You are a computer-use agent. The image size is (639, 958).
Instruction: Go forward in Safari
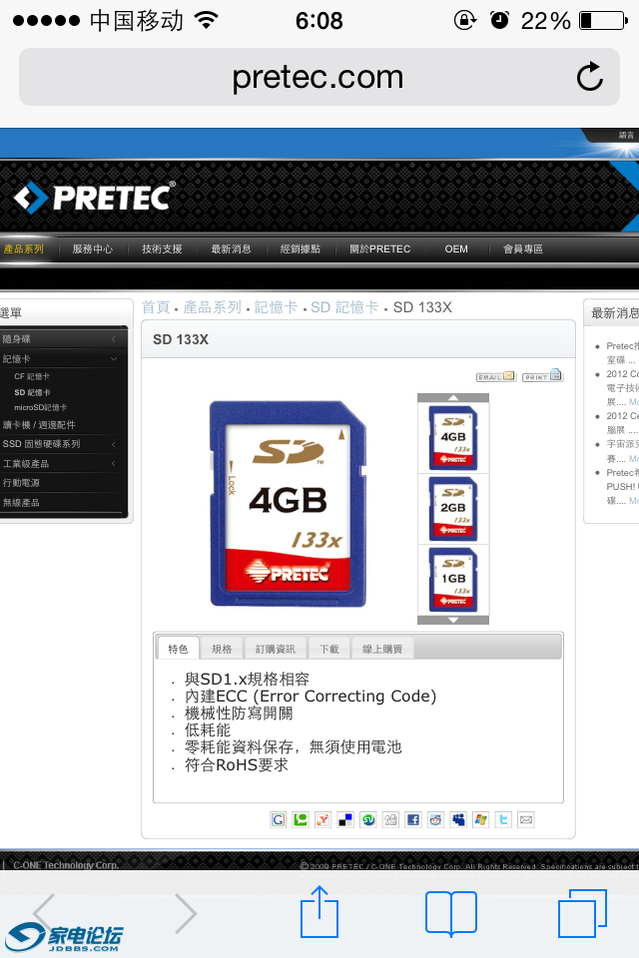point(186,913)
